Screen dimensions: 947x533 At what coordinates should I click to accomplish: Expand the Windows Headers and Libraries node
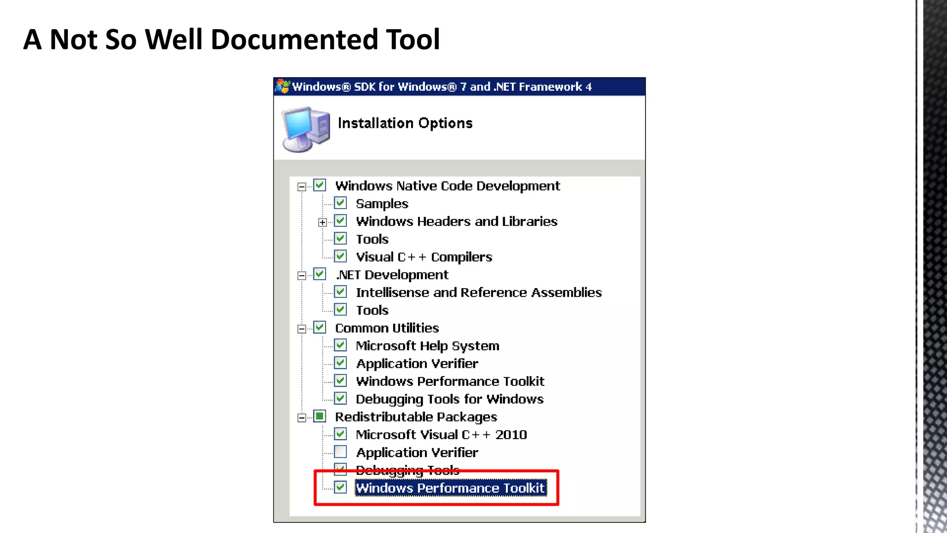tap(322, 223)
